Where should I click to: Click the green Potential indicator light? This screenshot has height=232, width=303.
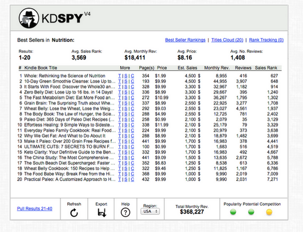pos(251,212)
